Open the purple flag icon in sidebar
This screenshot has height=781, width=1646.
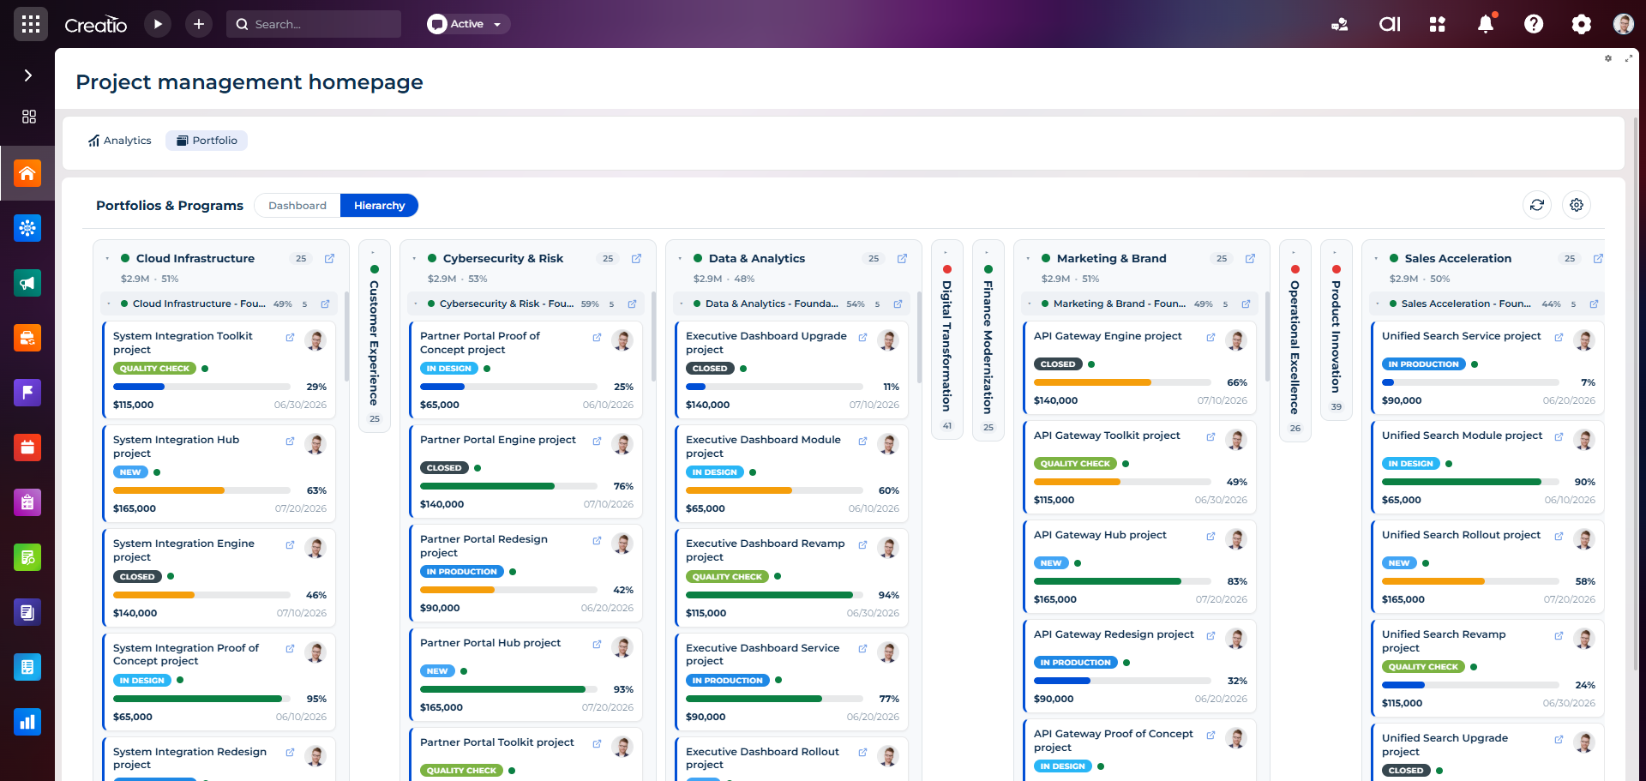click(x=27, y=393)
